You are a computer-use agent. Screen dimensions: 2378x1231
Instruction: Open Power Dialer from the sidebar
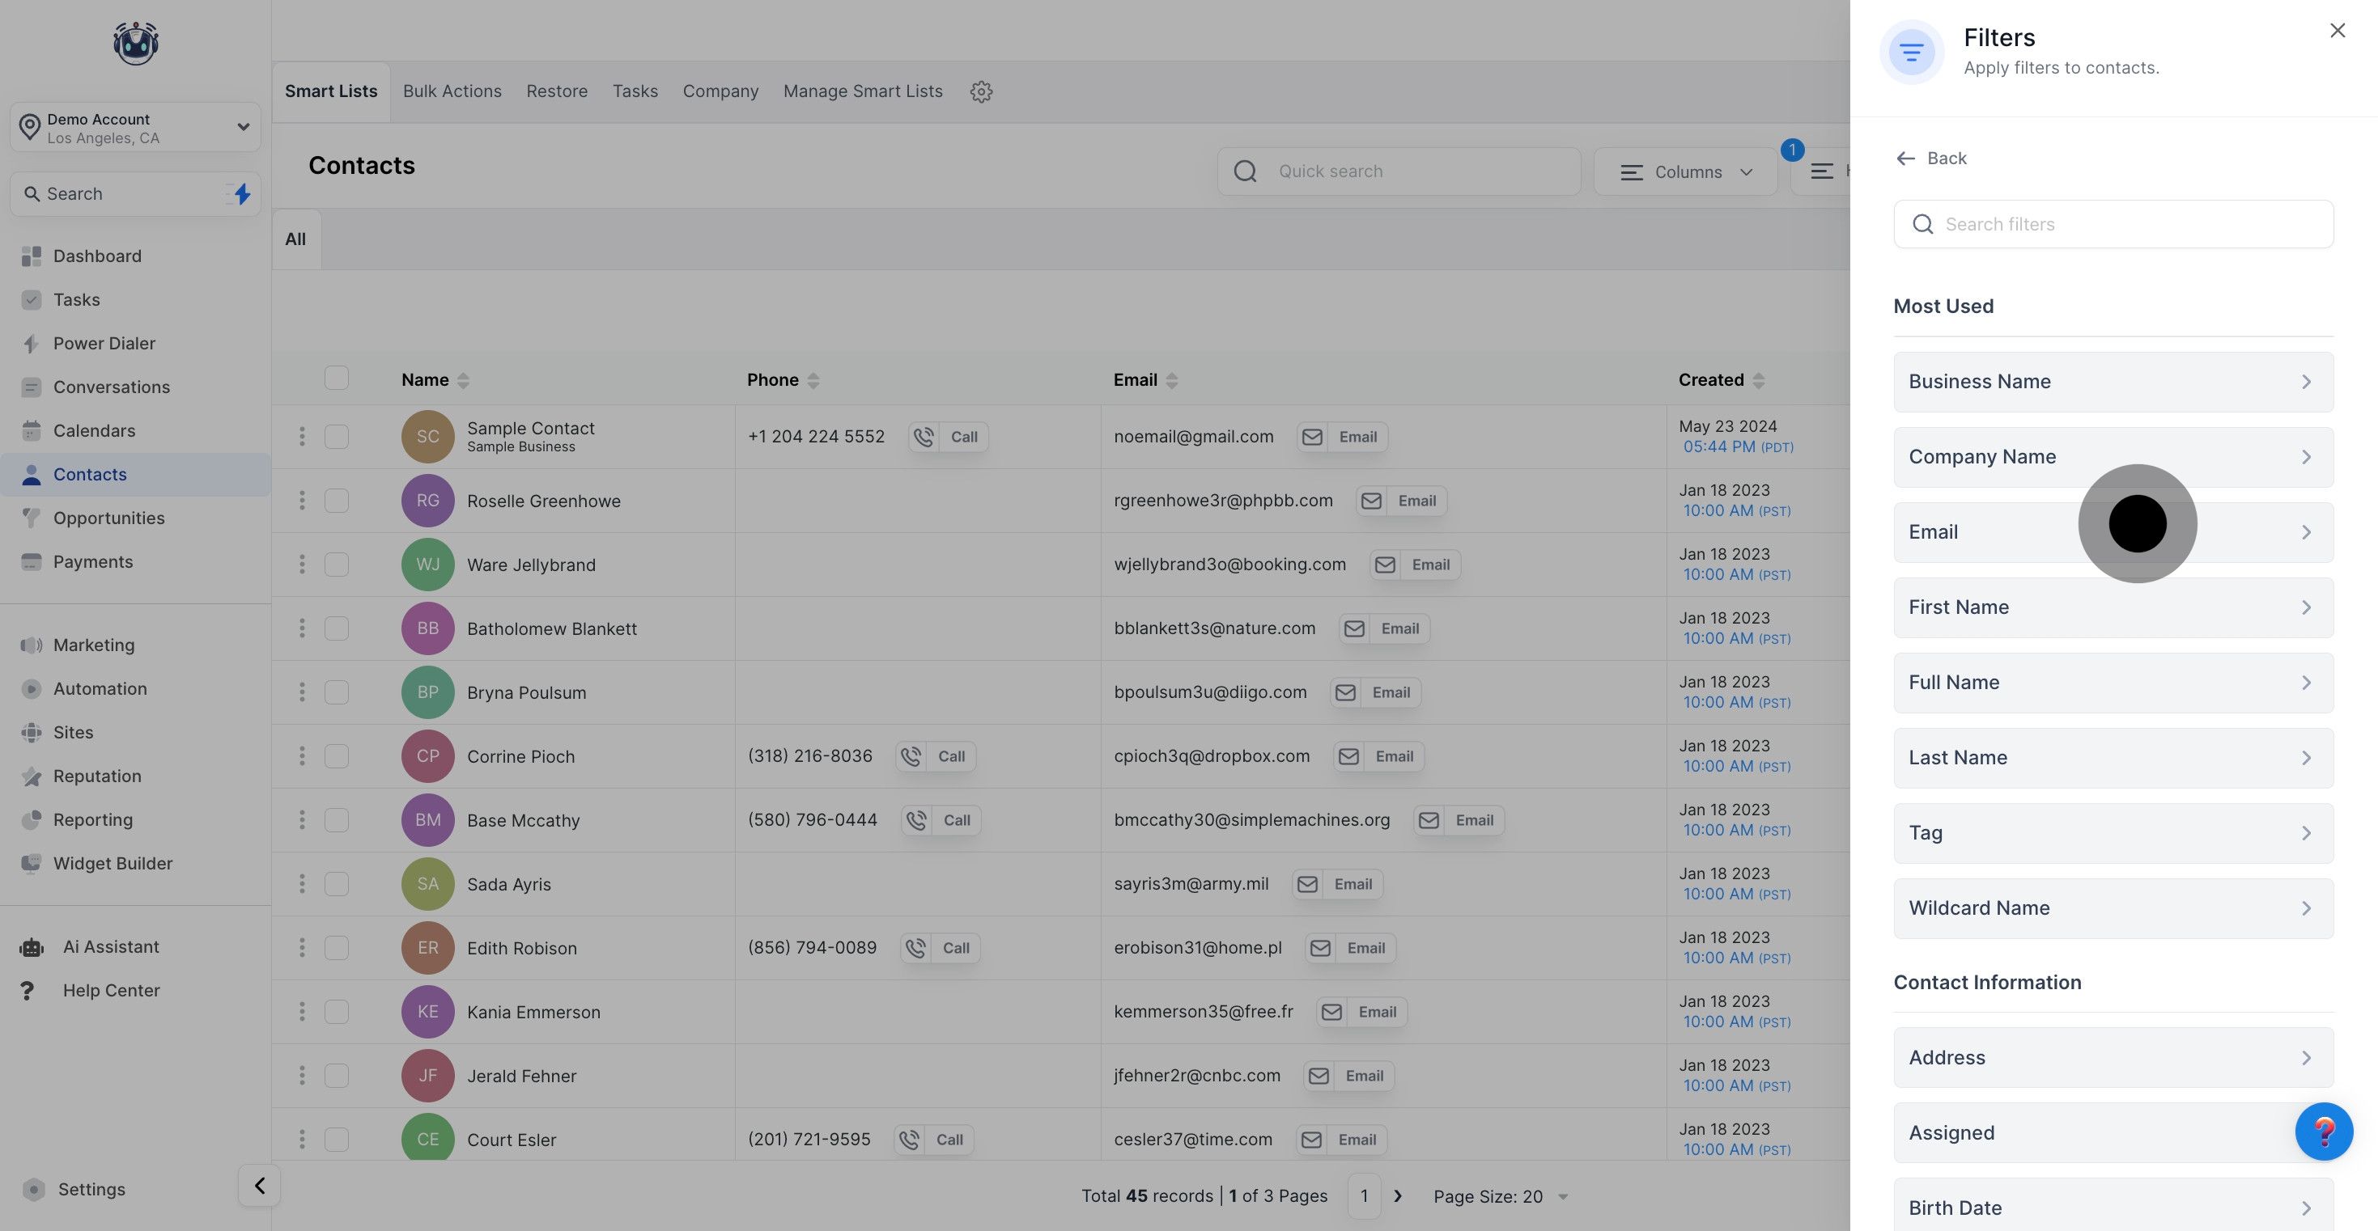(104, 343)
